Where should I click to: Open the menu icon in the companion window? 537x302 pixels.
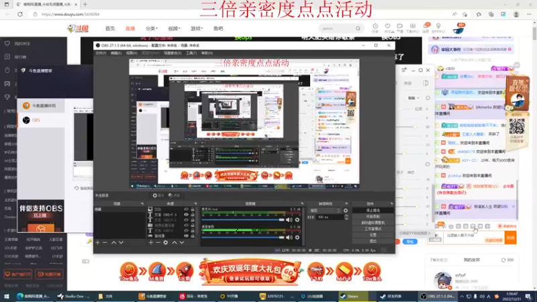click(x=403, y=70)
